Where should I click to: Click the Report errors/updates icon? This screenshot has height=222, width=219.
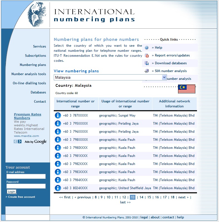click(x=147, y=55)
